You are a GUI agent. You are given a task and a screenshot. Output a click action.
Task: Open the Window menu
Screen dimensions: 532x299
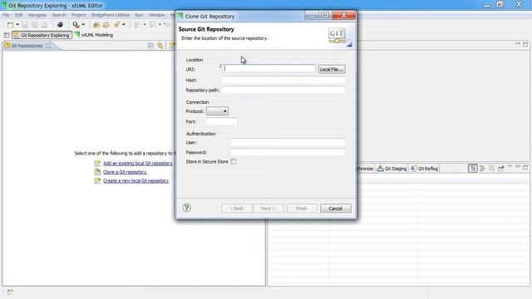coord(156,15)
